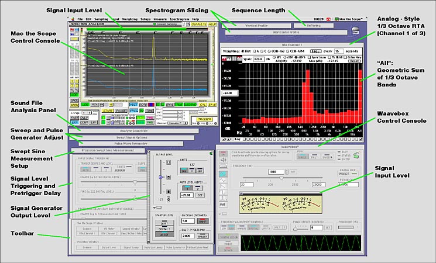Image resolution: width=436 pixels, height=263 pixels.
Task: Open the Help menu
Action: 195,19
